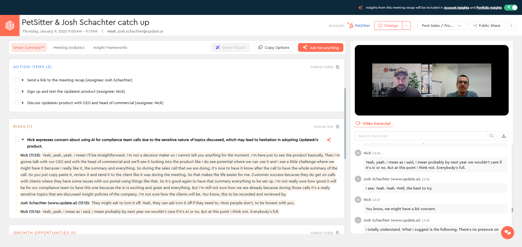Screen dimensions: 522x247
Task: Click the GROWTH OPPORTUNITIES (0) heading
Action: (45, 233)
